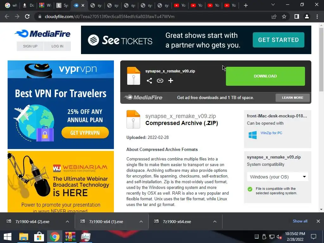
Task: Click the MediaFire logo at top left
Action: [42, 34]
